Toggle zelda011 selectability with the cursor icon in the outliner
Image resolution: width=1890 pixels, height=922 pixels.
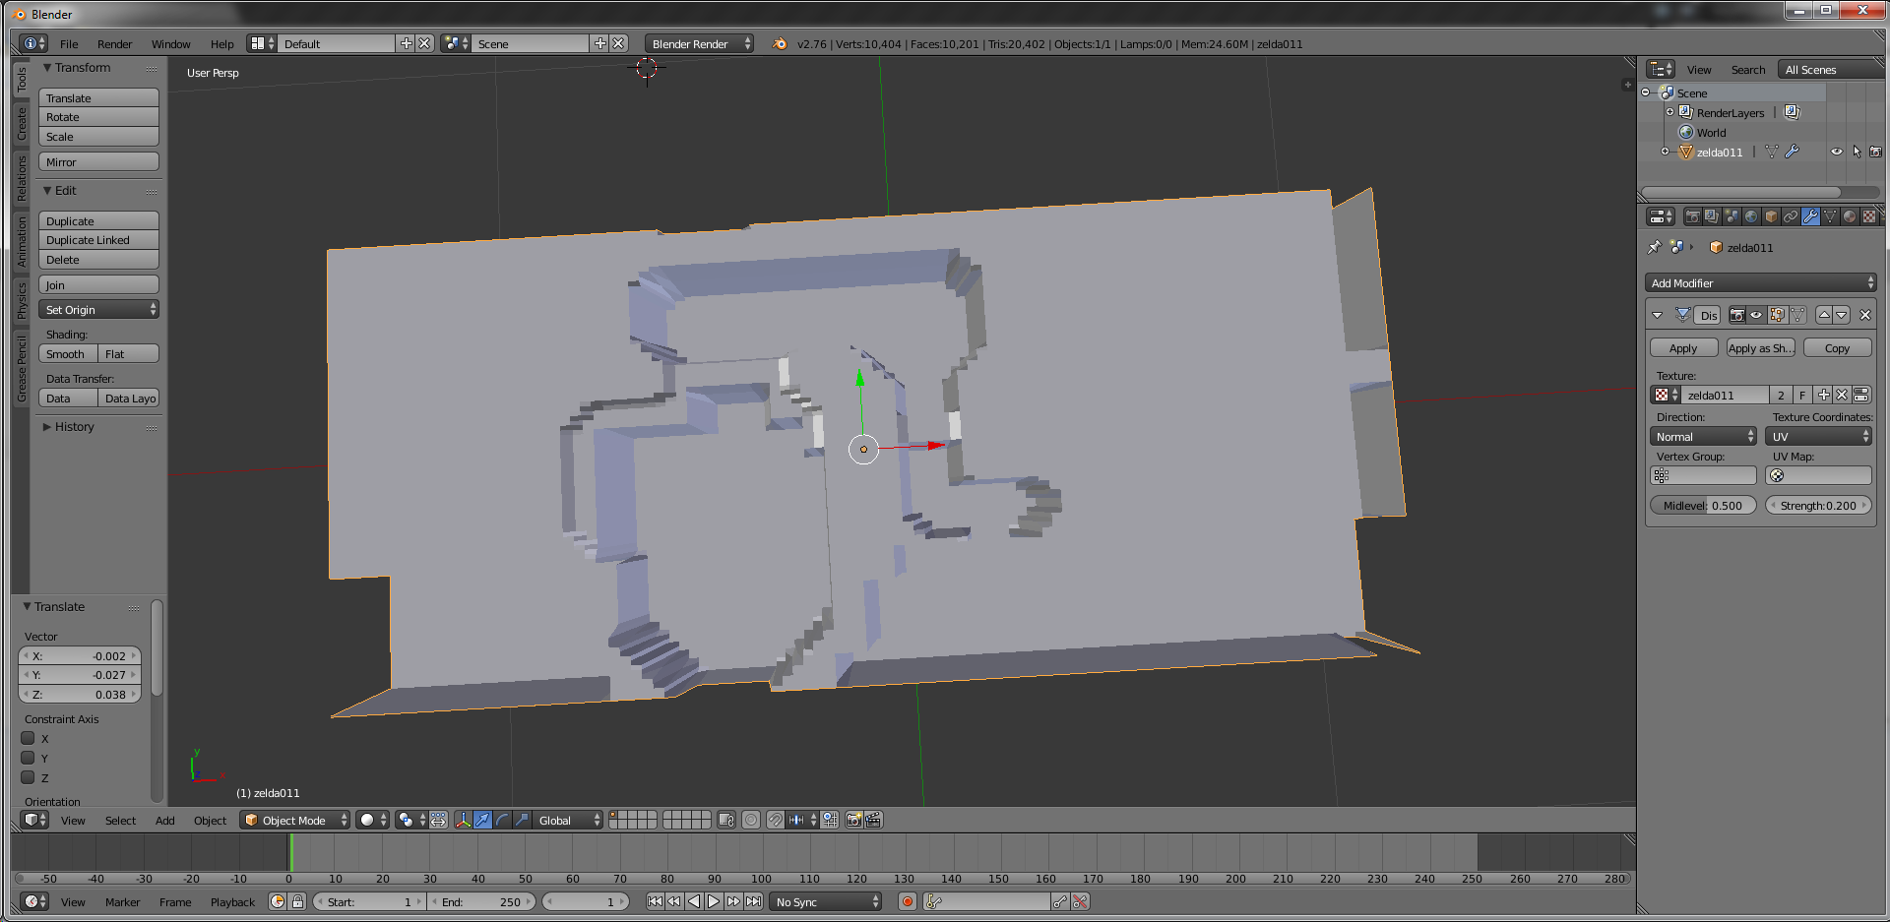point(1857,152)
